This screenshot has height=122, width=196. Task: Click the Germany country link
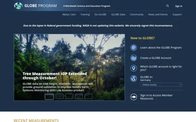[145, 80]
